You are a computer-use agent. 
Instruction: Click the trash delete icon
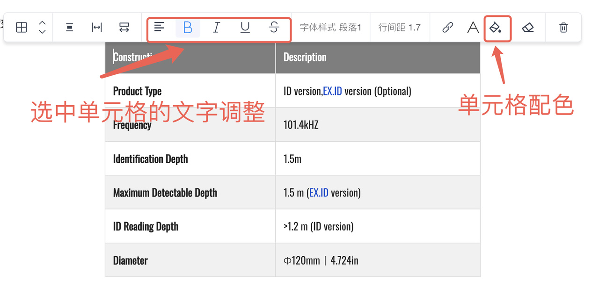(563, 28)
